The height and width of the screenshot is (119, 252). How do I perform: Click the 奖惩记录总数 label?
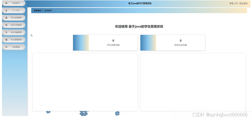181,45
